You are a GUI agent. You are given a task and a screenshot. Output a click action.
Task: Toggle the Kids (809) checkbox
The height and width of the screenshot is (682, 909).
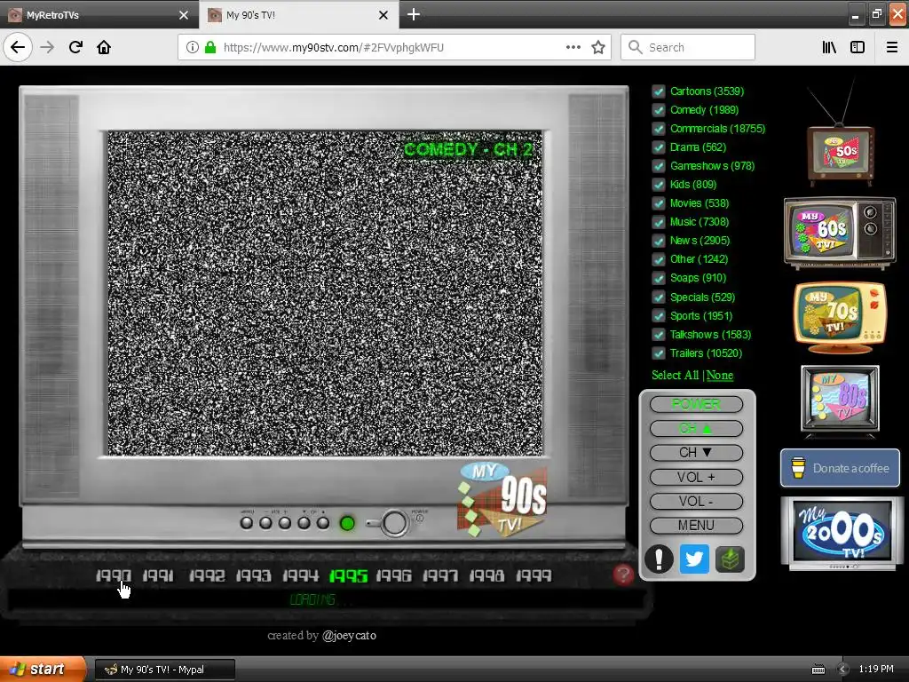[659, 185]
